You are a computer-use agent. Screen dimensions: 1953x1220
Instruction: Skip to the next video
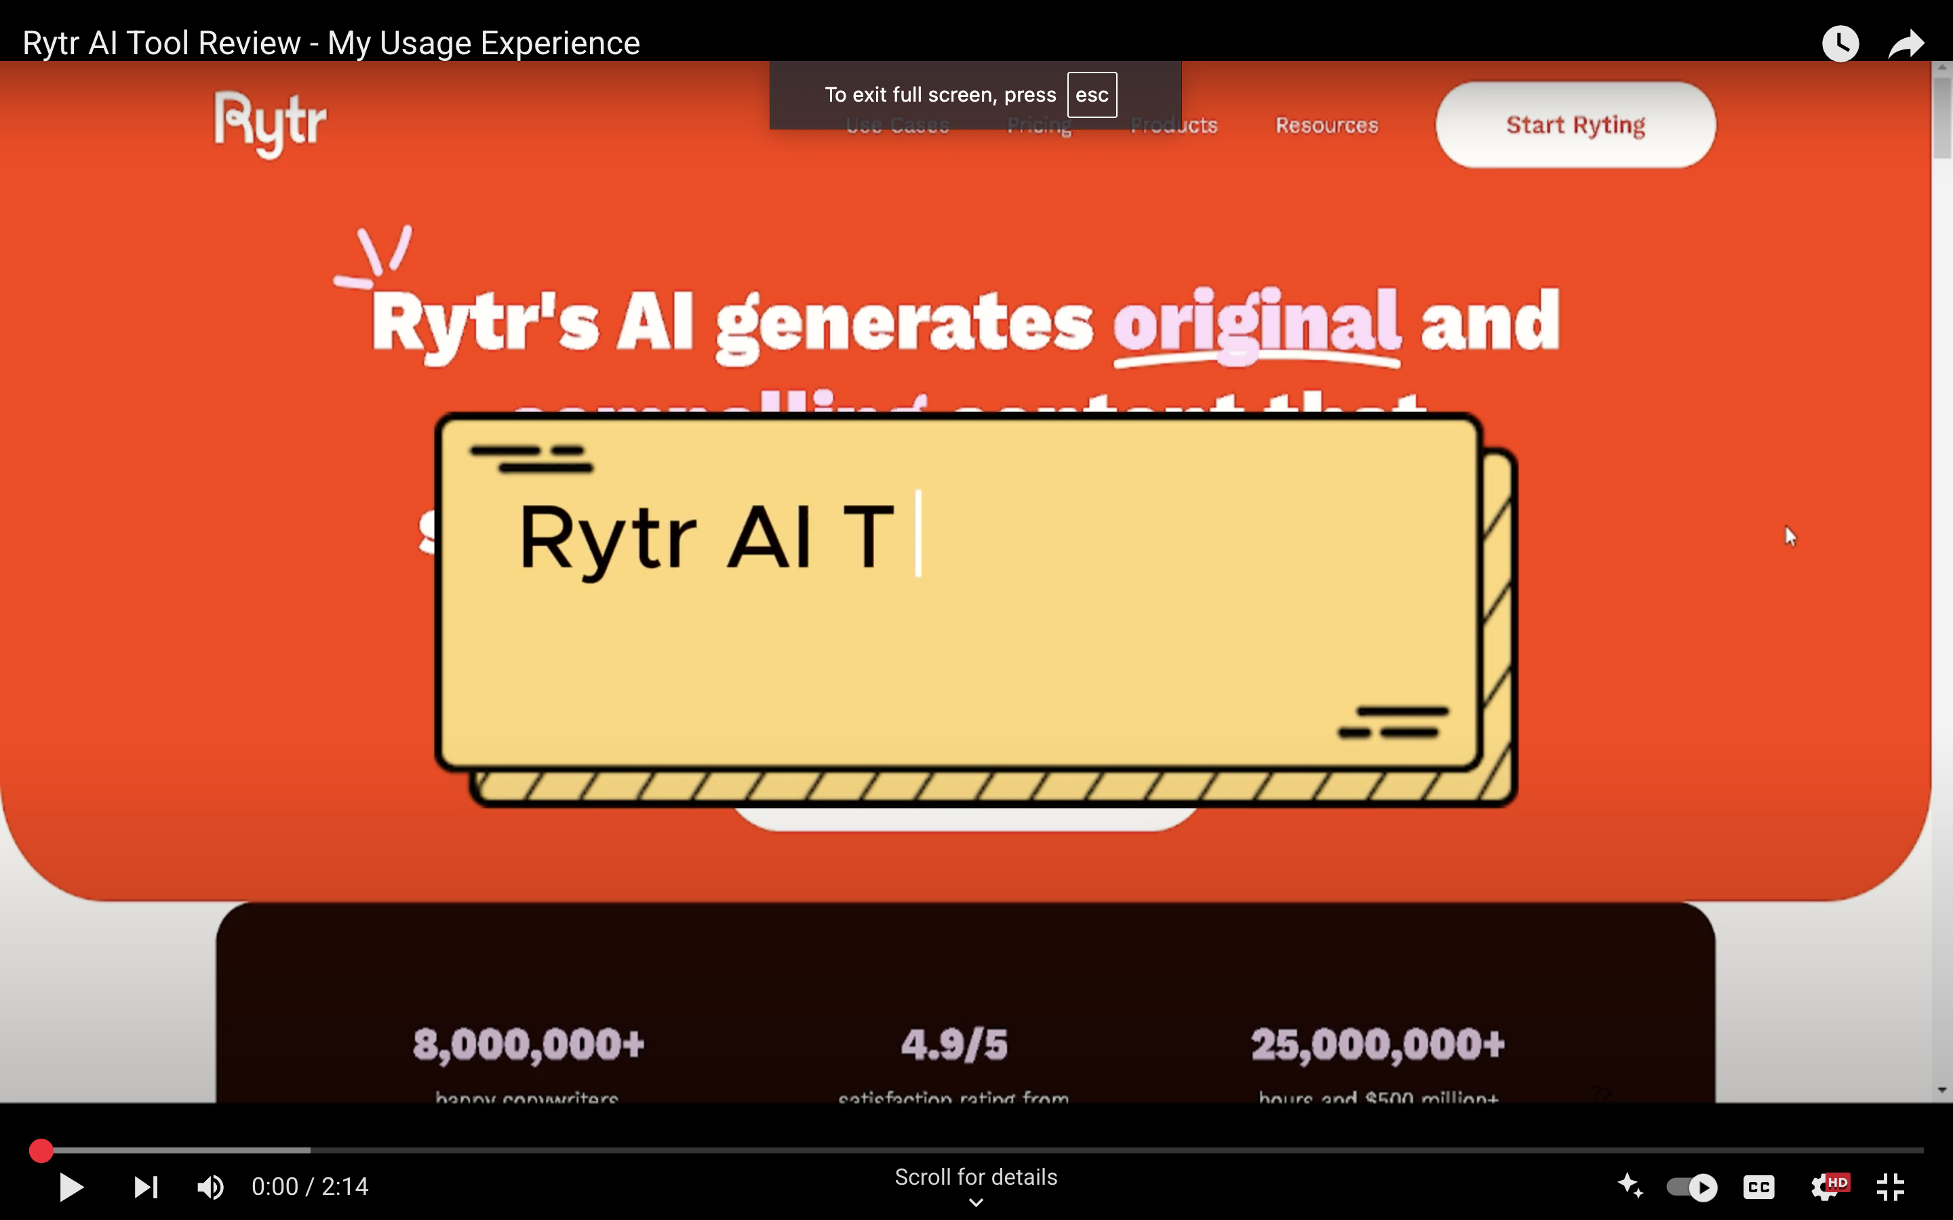146,1187
